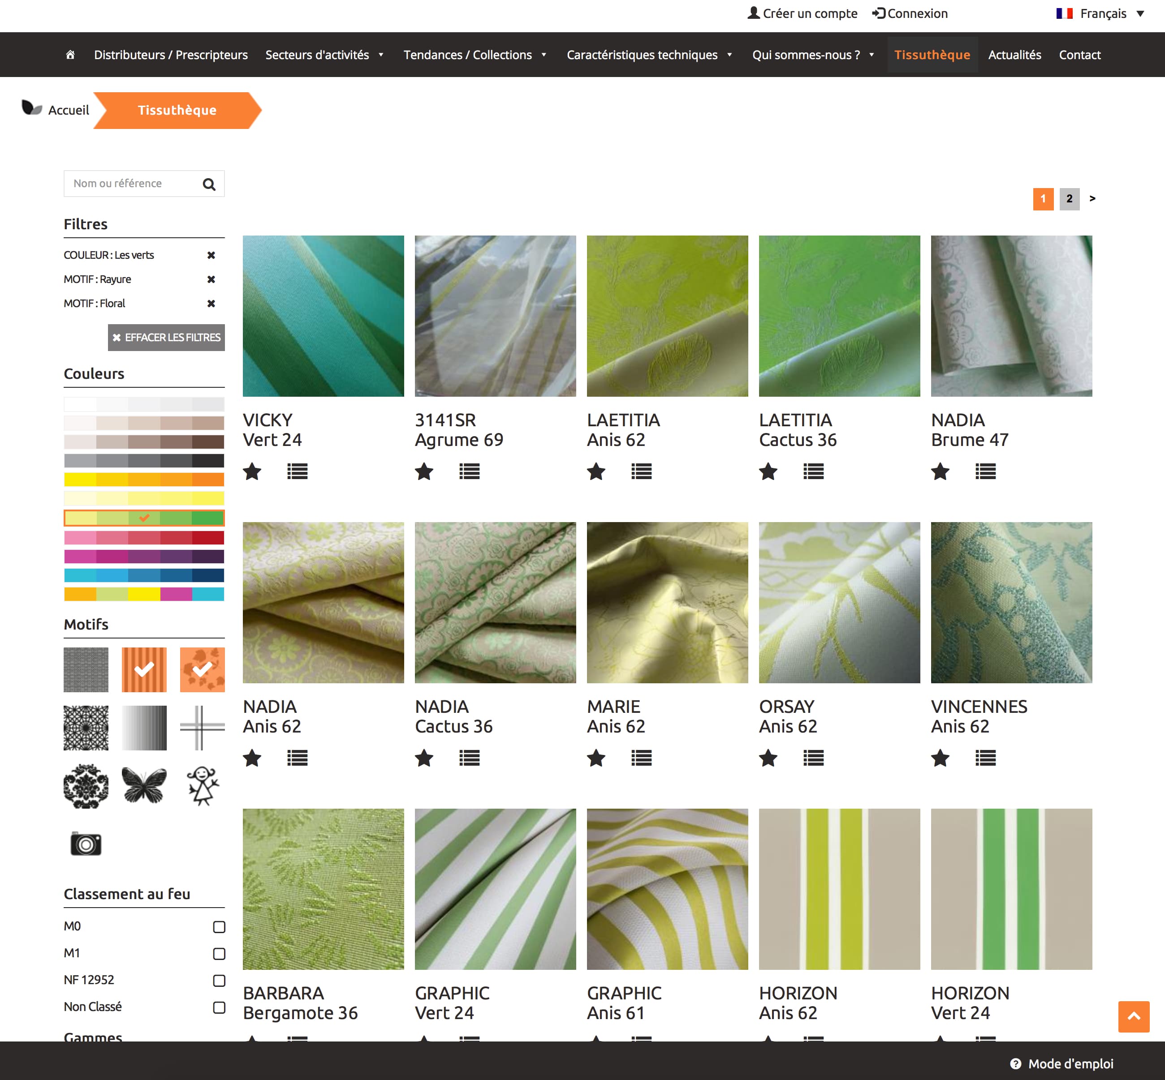Image resolution: width=1165 pixels, height=1080 pixels.
Task: Select the Tissuthèque nav tab
Action: click(932, 55)
